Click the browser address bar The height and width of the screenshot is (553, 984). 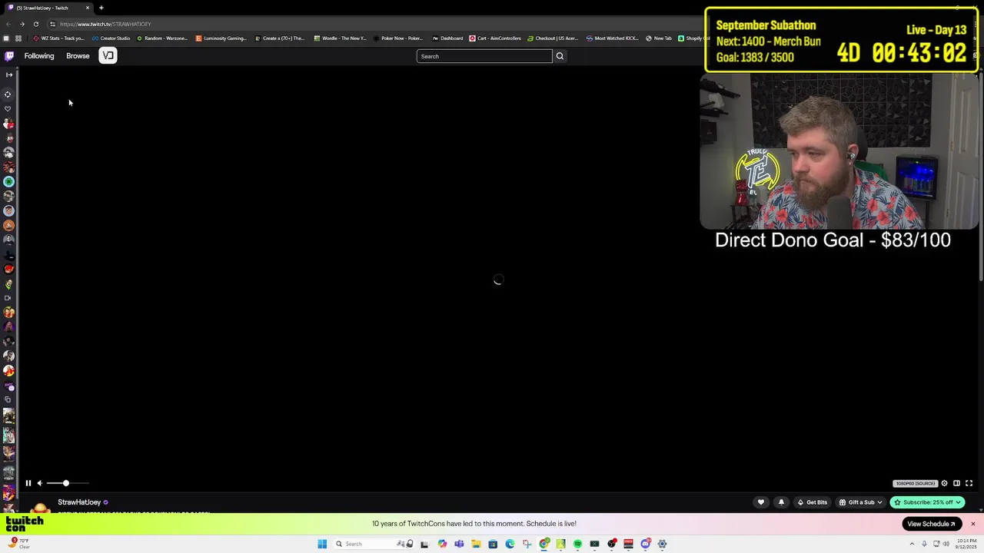point(369,24)
